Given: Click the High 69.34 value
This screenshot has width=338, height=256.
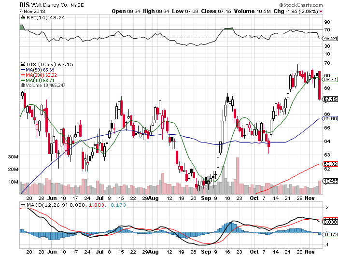Looking at the screenshot, I should (156, 11).
